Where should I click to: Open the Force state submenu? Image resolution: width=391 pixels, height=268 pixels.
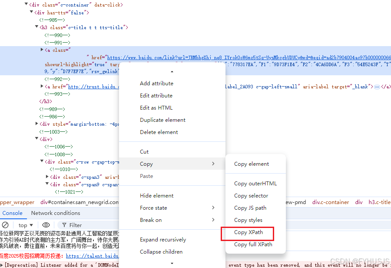click(172, 208)
